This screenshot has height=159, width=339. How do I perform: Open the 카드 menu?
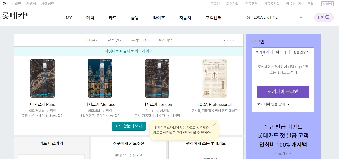(x=112, y=18)
